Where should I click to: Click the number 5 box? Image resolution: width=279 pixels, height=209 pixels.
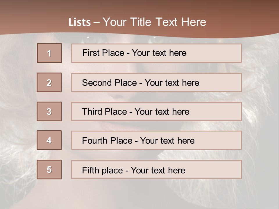tap(49, 170)
